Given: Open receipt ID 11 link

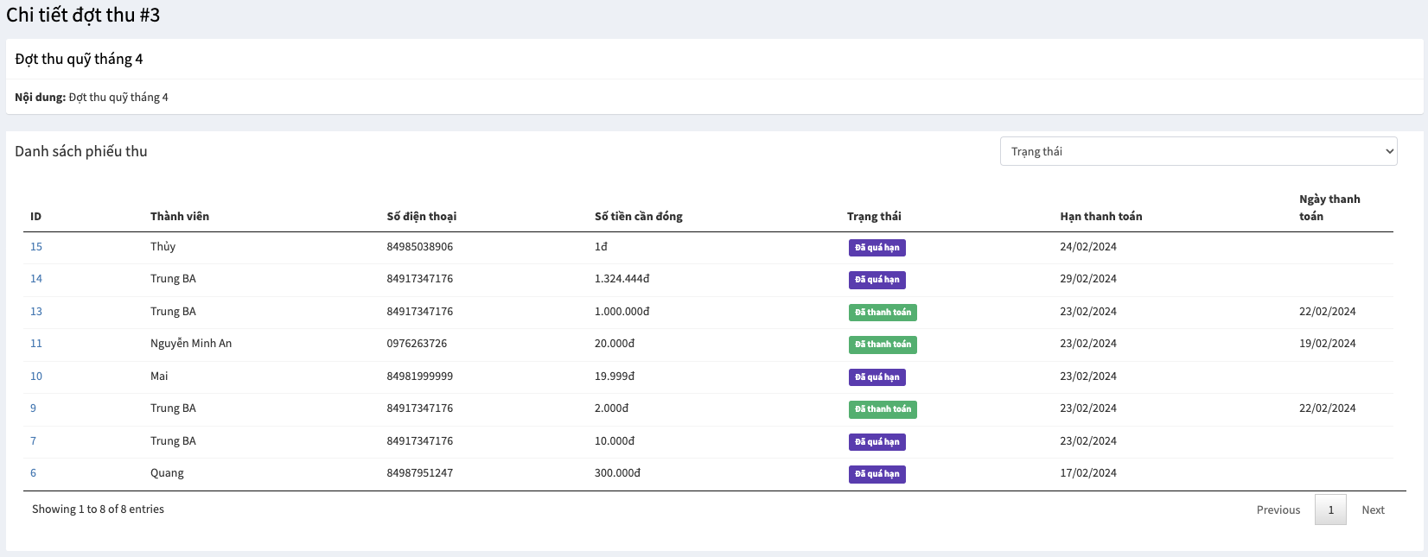Looking at the screenshot, I should point(36,344).
